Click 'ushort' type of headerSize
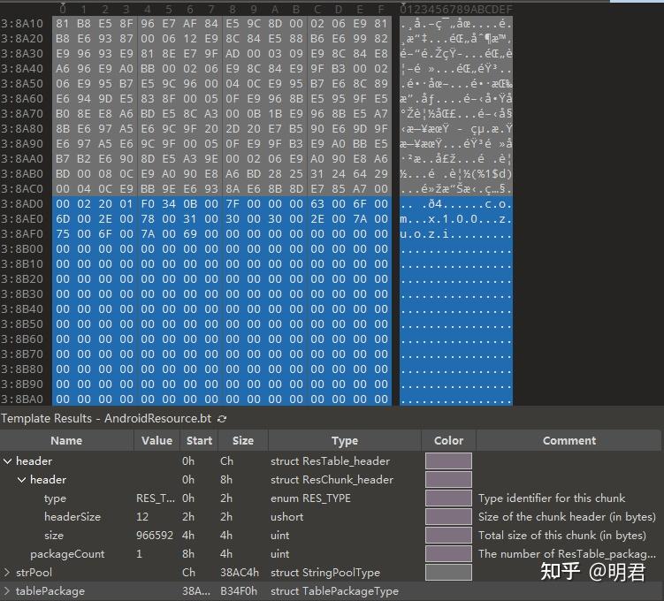The image size is (664, 601). coord(286,517)
